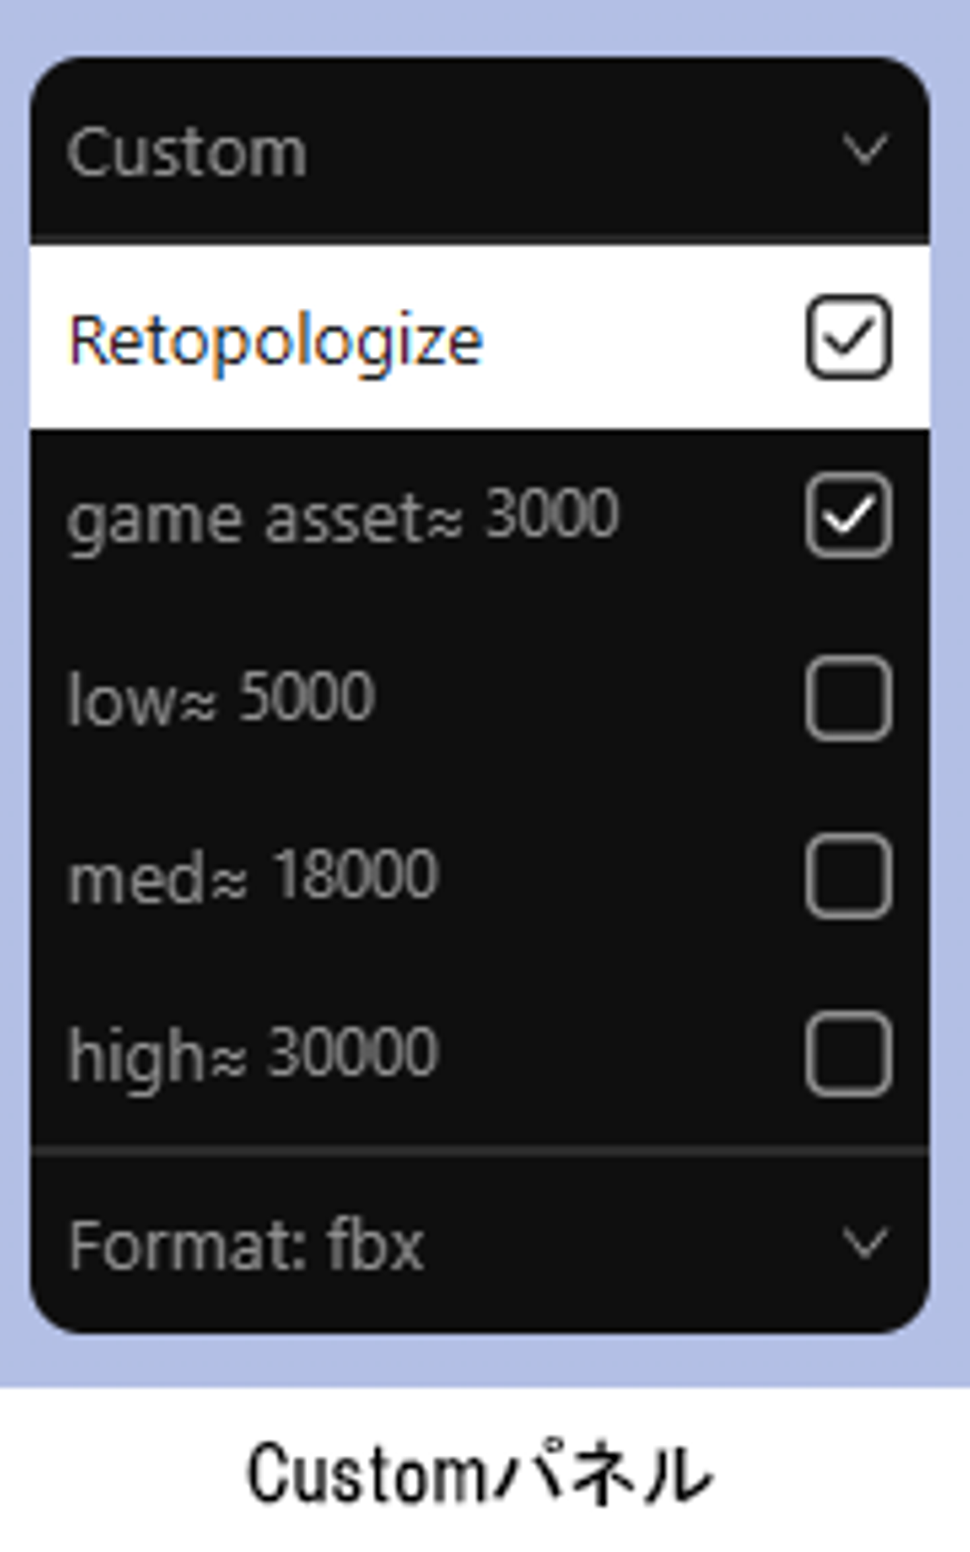970x1552 pixels.
Task: Click the empty row space right of low≈ 5000
Action: tap(586, 698)
